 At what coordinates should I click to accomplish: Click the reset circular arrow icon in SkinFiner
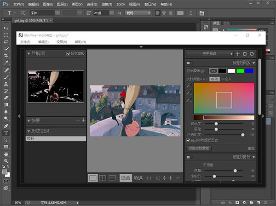coord(252,54)
